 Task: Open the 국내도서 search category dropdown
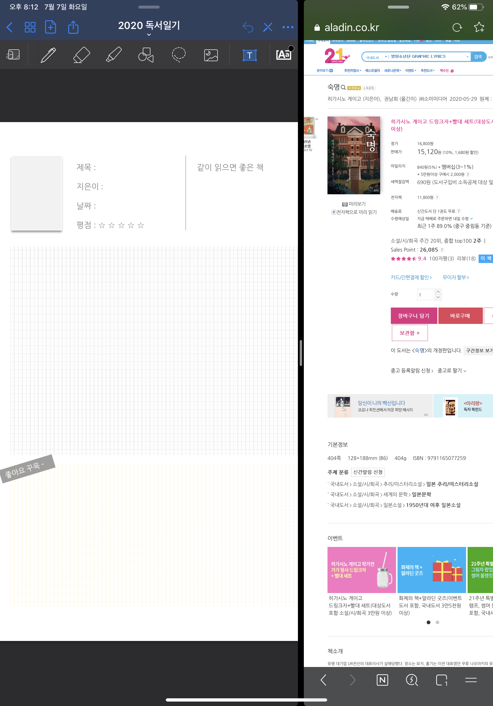coord(377,57)
